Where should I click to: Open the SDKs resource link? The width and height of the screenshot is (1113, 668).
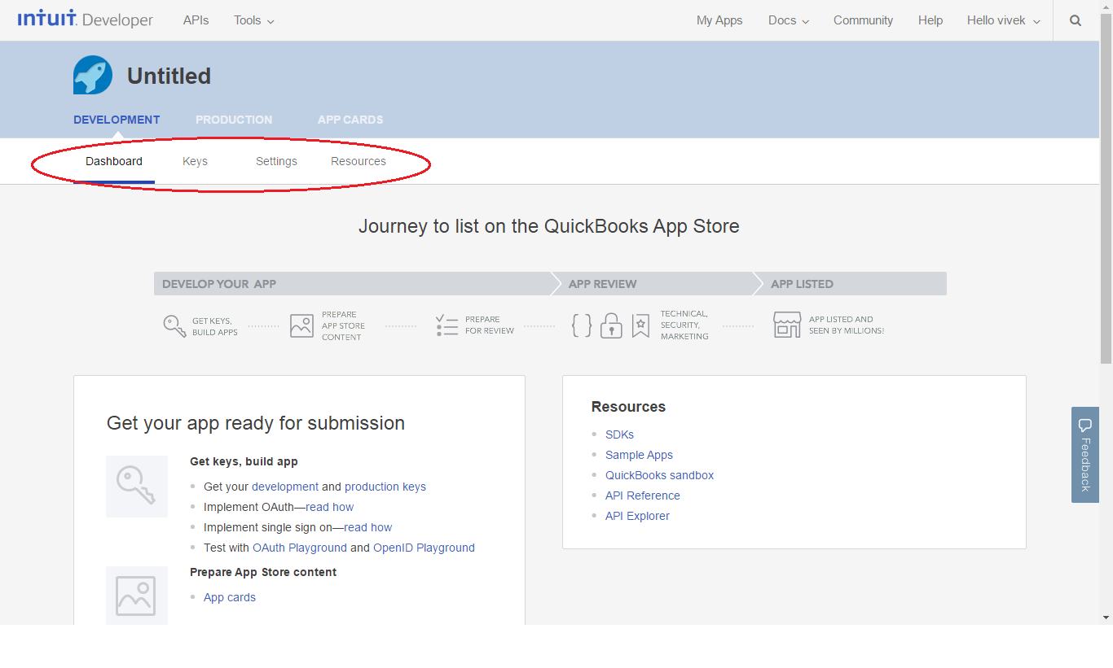click(619, 434)
